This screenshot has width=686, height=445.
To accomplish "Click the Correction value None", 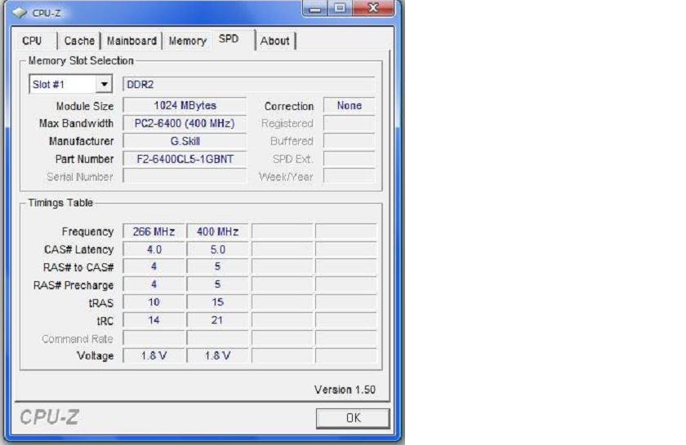I will coord(350,106).
